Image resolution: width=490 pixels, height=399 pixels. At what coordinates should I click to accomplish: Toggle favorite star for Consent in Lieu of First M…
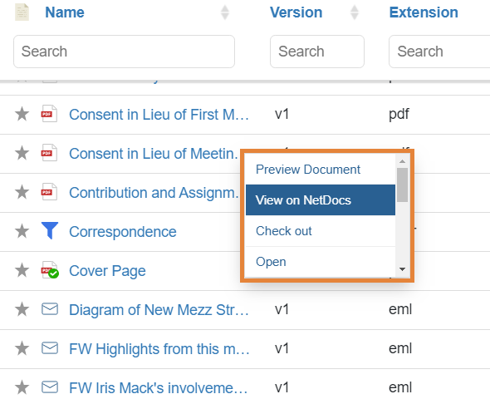(22, 114)
